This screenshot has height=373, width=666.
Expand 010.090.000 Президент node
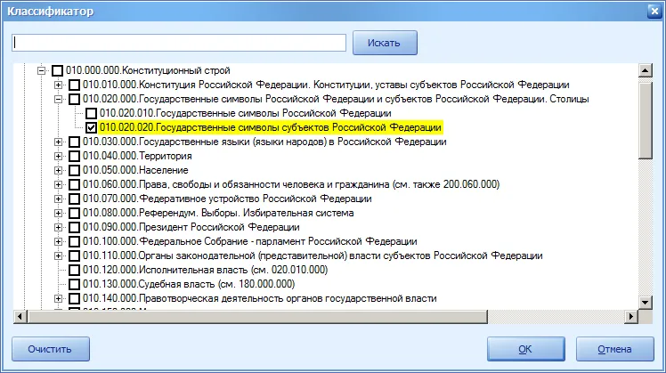tap(59, 227)
